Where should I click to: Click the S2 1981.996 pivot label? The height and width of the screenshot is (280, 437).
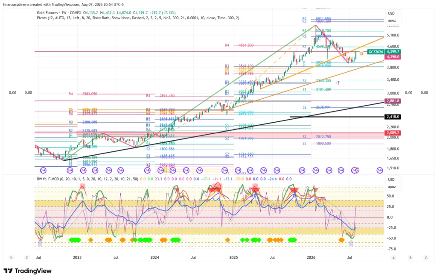point(239,139)
